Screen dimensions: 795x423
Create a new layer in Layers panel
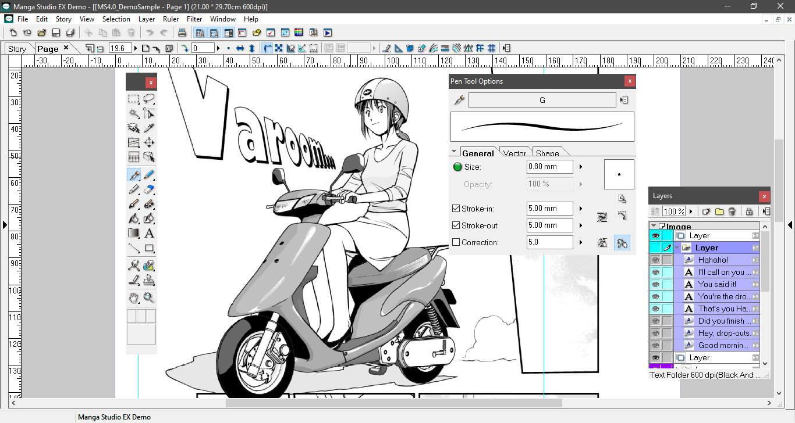click(707, 212)
